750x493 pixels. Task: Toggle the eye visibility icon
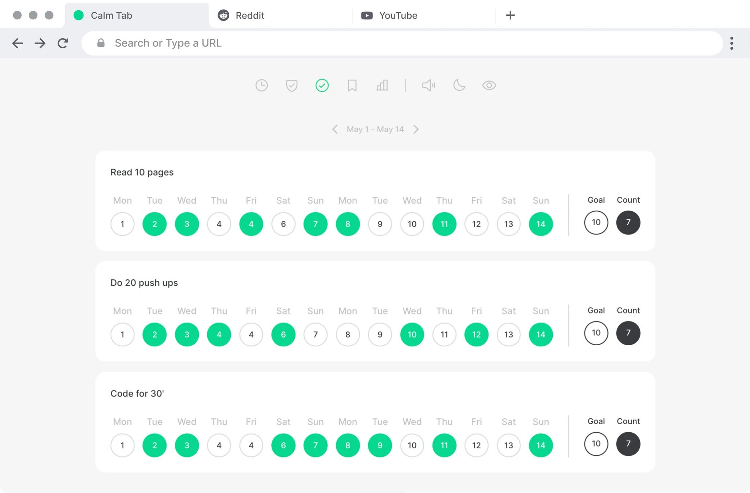click(489, 86)
